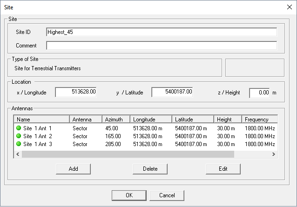Click green status icon for Site 1 Ant 2
The height and width of the screenshot is (207, 297).
[19, 136]
